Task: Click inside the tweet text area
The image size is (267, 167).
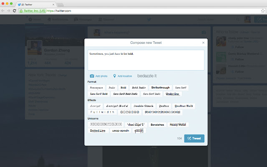Action: (x=146, y=60)
